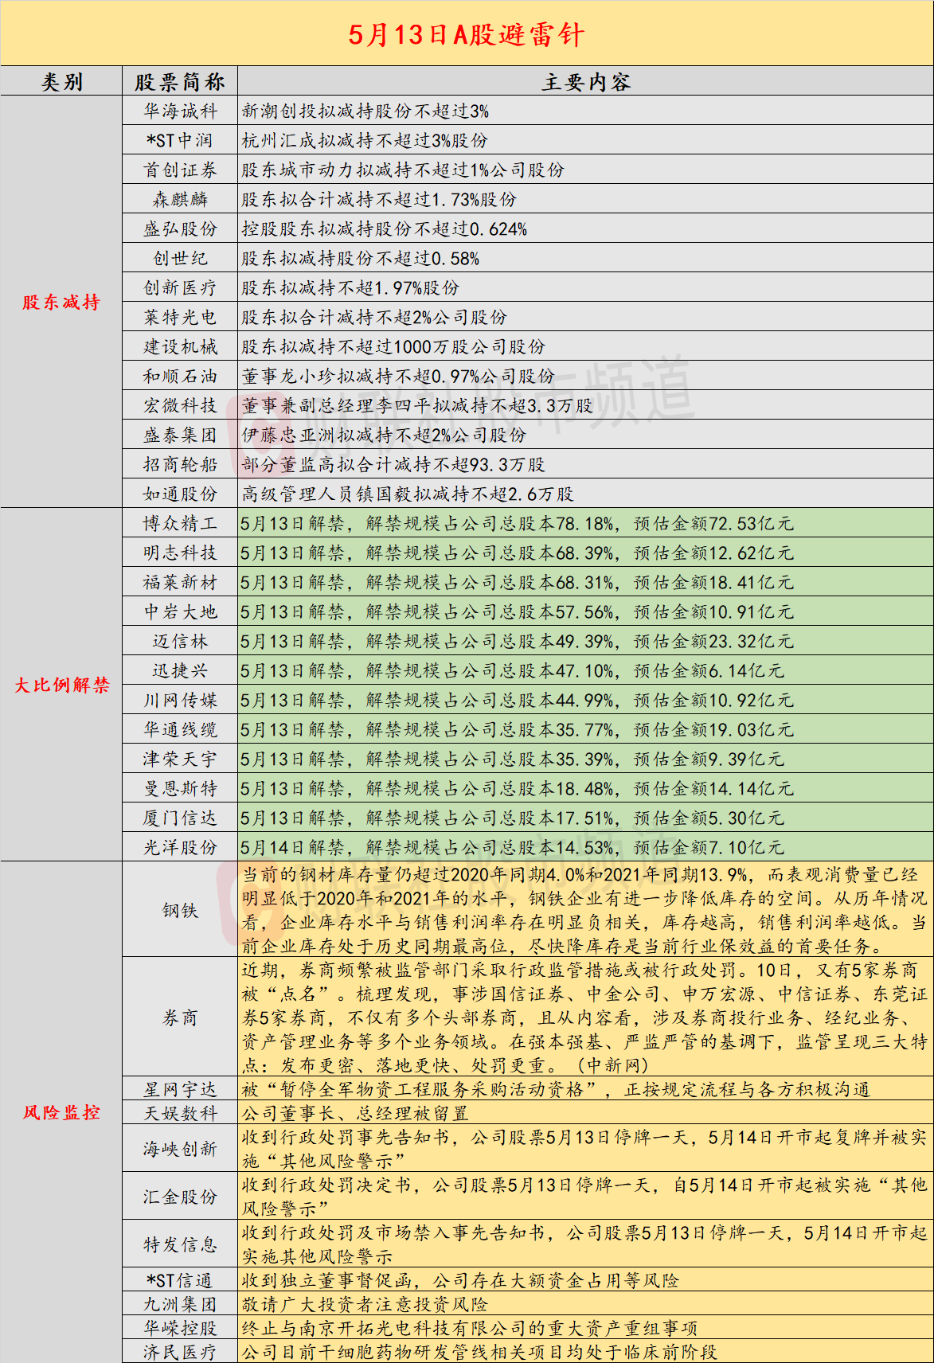This screenshot has width=934, height=1363.
Task: Click text 伊藤忠亚洲拟减持不超2%公司股份
Action: coord(384,435)
